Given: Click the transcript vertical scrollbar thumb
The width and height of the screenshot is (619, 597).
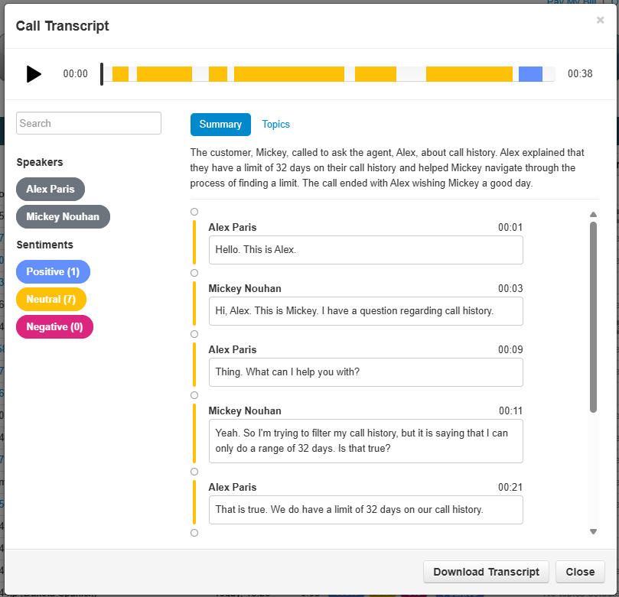Looking at the screenshot, I should tap(593, 317).
